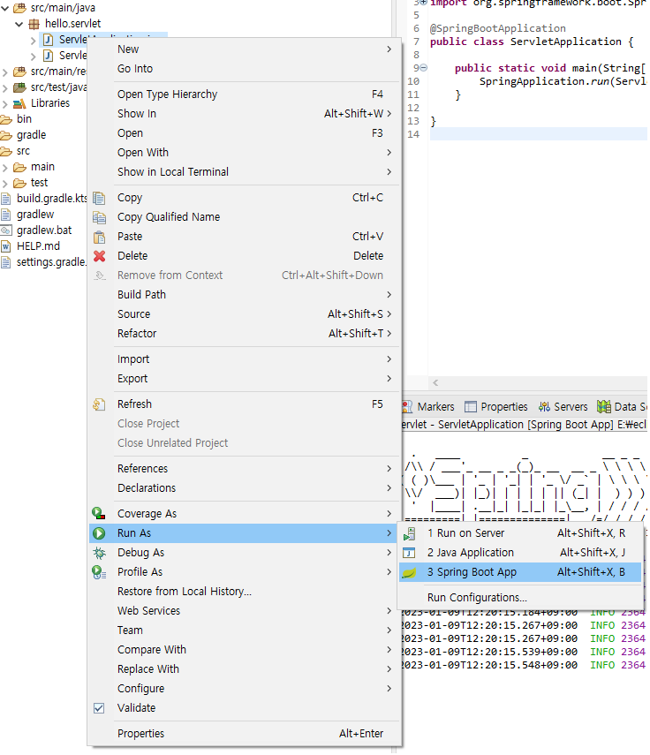The width and height of the screenshot is (650, 755).
Task: Open the Markers tab
Action: click(428, 407)
